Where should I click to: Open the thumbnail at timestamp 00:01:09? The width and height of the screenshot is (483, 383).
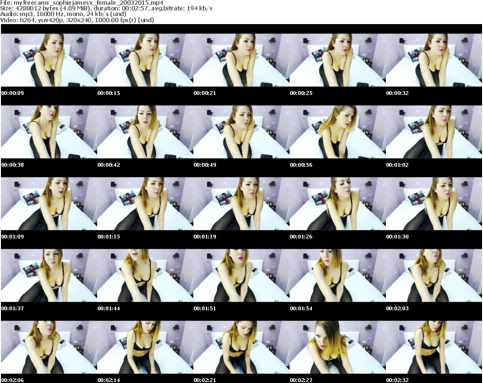(x=49, y=204)
